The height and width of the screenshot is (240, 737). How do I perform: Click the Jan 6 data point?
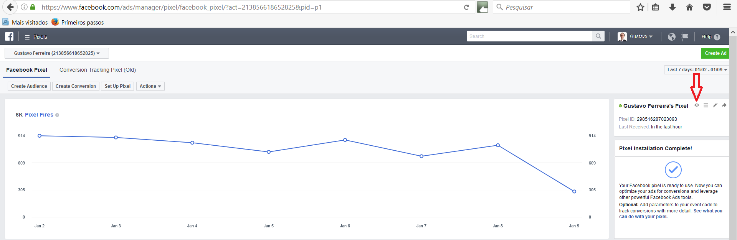[345, 140]
